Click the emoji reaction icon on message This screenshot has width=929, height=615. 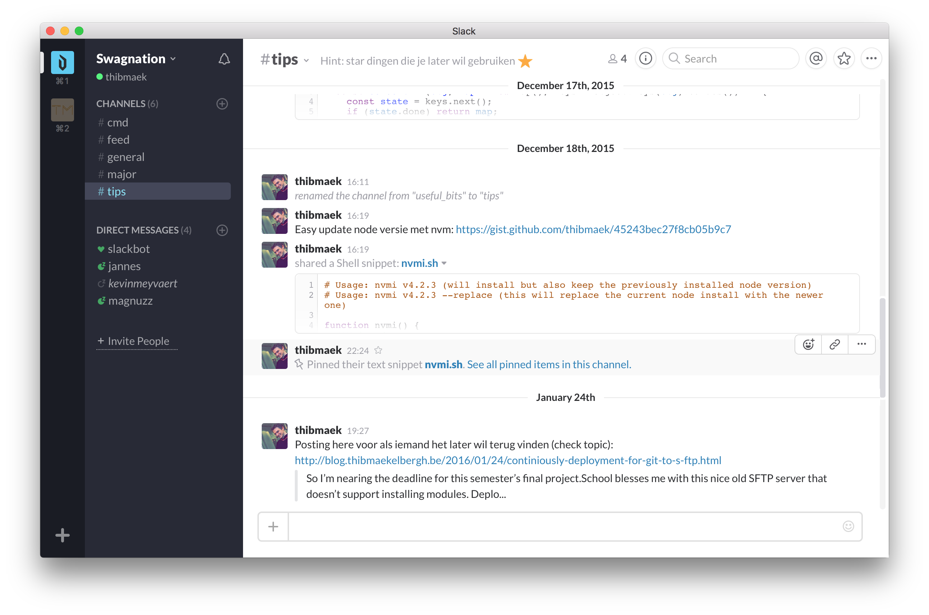click(x=808, y=345)
